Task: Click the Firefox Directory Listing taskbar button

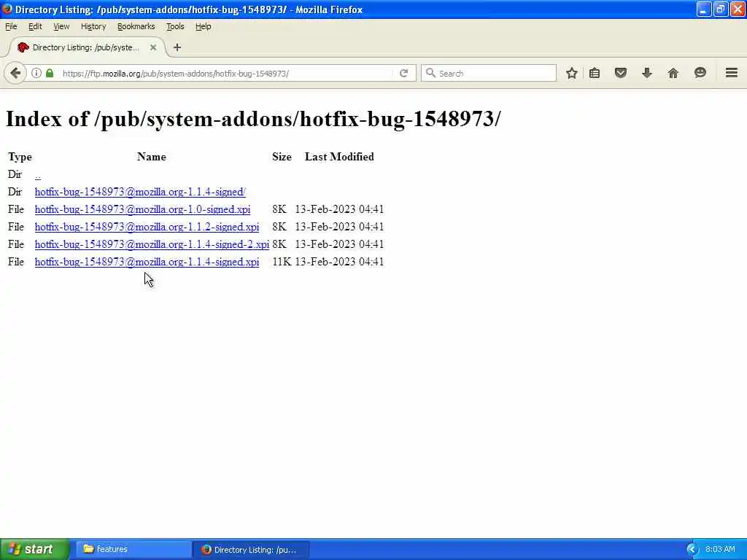Action: tap(251, 549)
